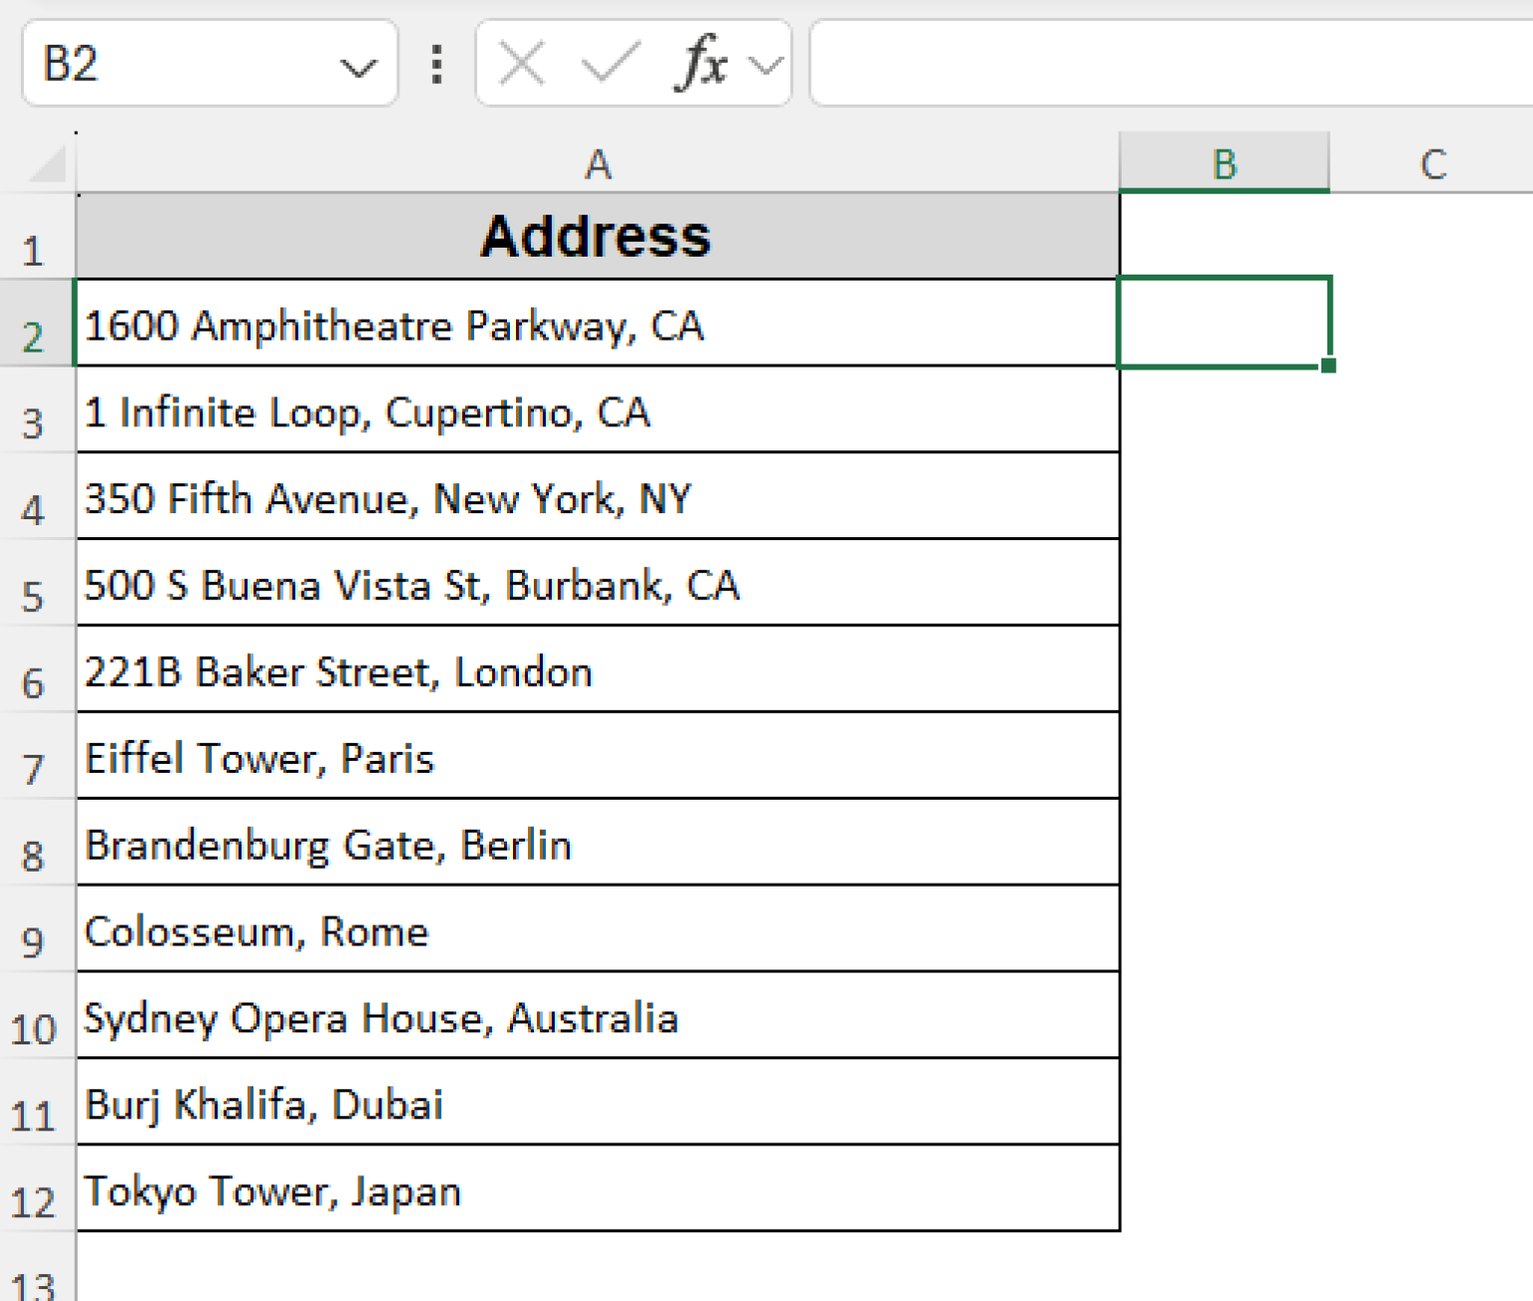Select row number 12
The height and width of the screenshot is (1301, 1533).
(37, 1201)
